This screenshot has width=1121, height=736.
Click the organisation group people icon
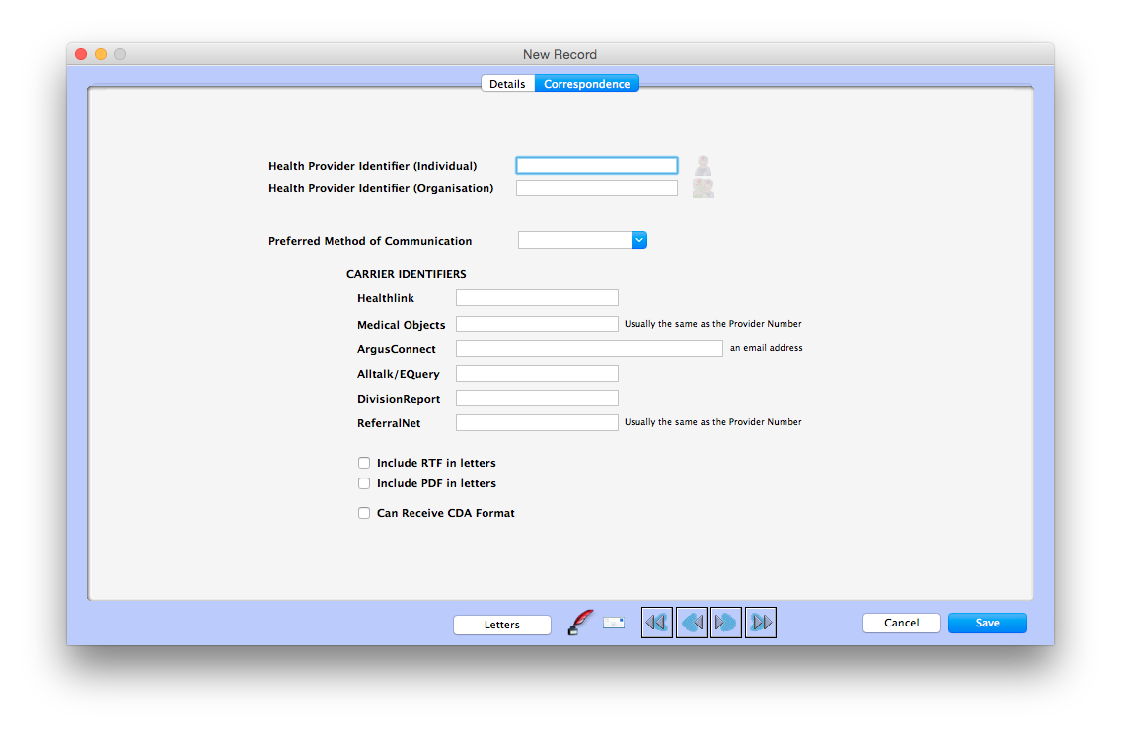[703, 187]
